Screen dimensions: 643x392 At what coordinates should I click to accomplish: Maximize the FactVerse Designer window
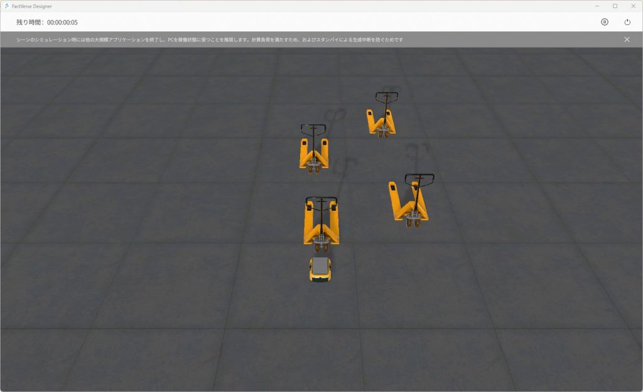click(x=615, y=6)
